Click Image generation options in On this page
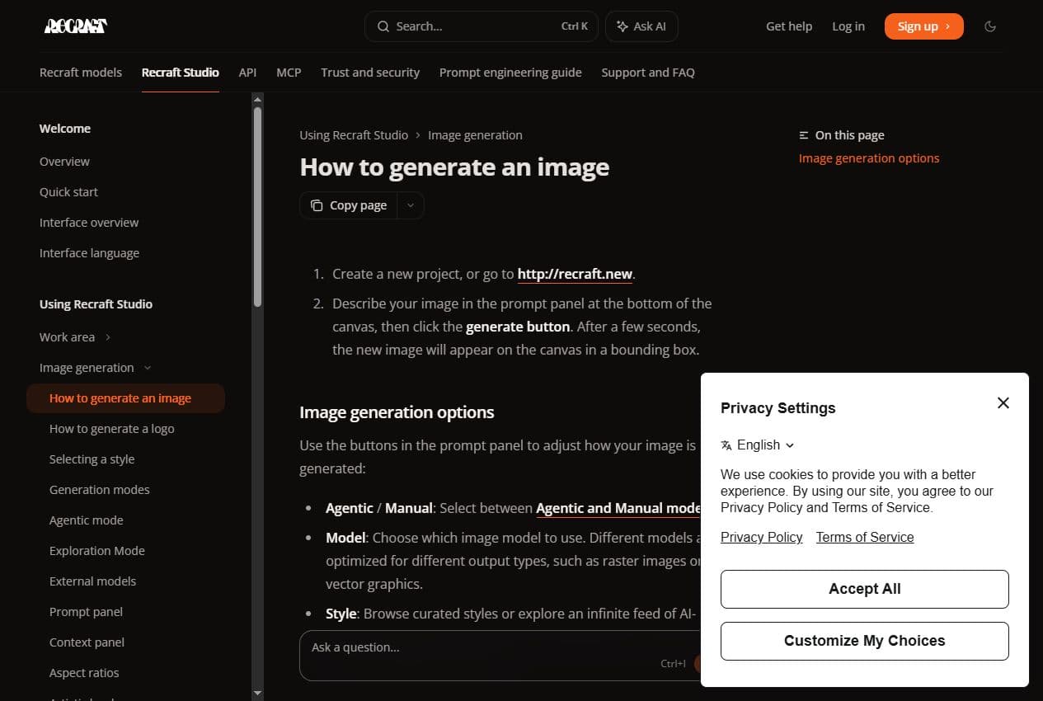This screenshot has height=701, width=1043. point(869,158)
